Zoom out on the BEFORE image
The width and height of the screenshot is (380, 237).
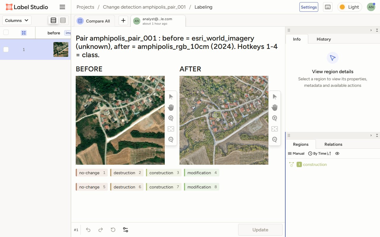pyautogui.click(x=171, y=140)
